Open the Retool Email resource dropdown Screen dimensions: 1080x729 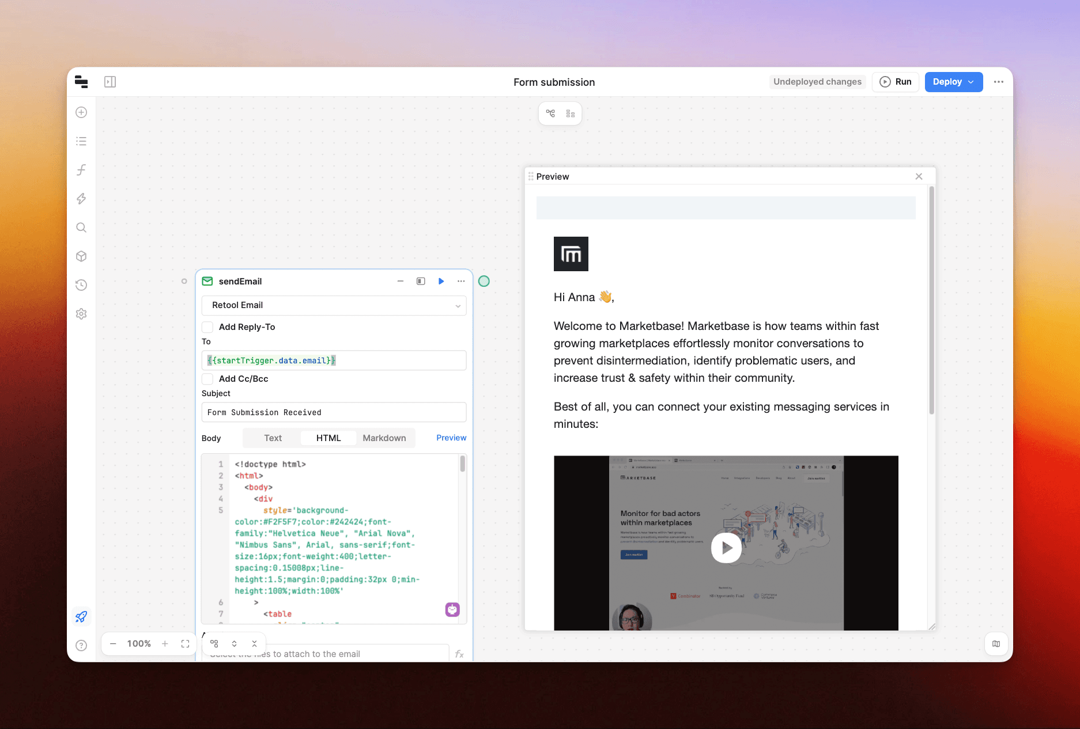point(334,305)
